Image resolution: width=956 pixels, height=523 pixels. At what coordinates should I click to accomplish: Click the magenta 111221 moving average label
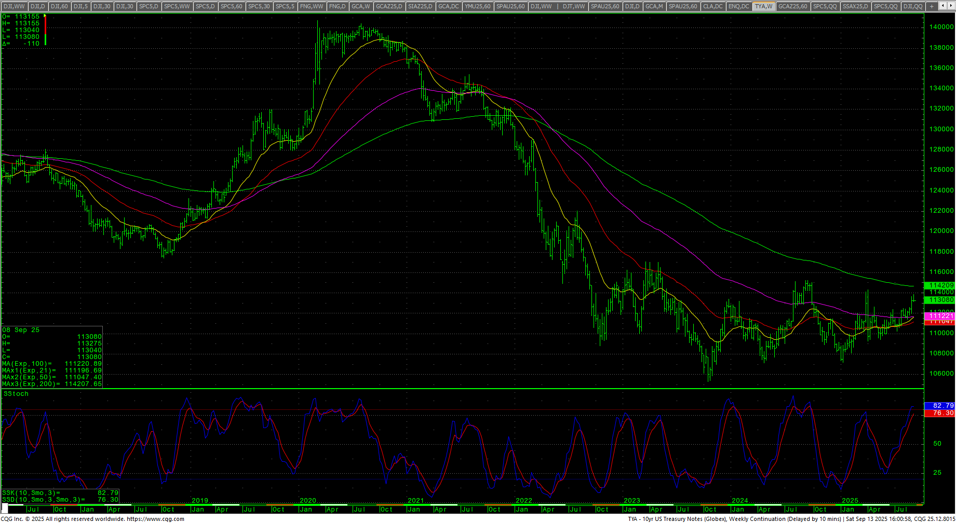pyautogui.click(x=941, y=315)
